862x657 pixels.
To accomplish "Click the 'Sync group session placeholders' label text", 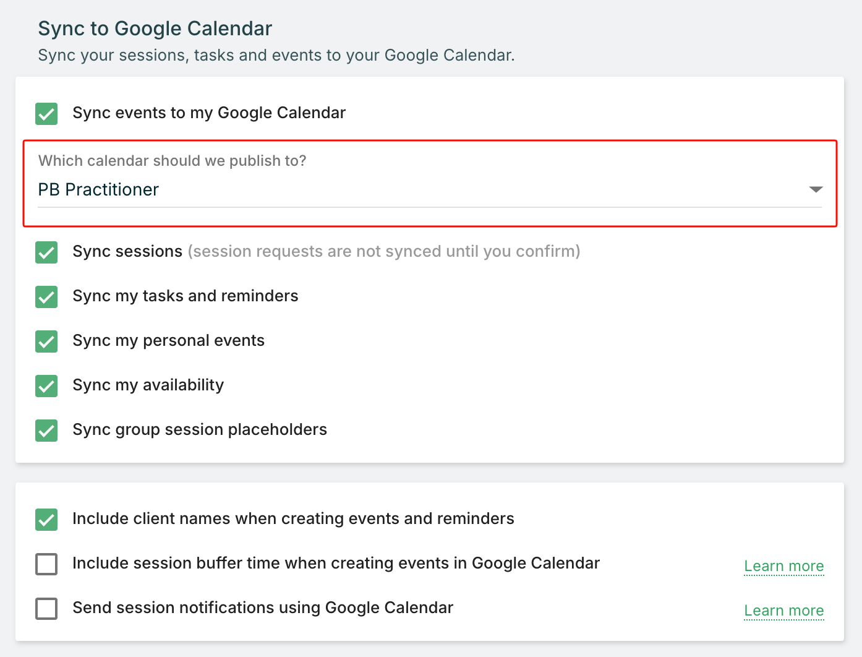I will point(200,429).
